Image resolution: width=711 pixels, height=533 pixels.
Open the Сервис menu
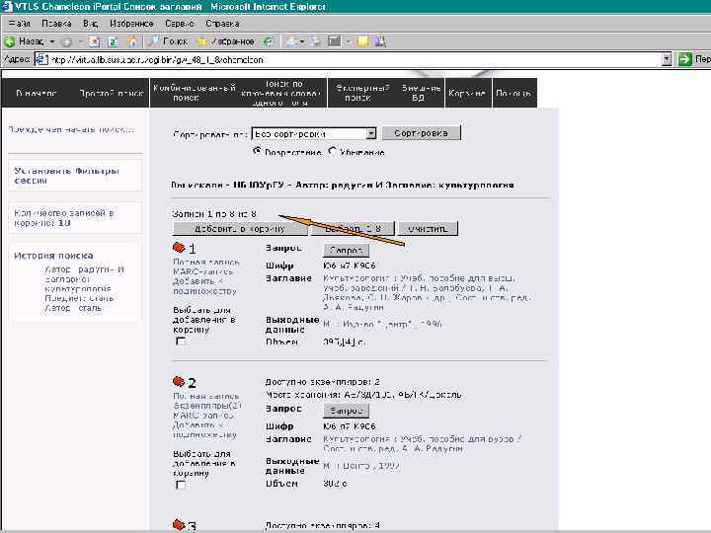click(180, 24)
